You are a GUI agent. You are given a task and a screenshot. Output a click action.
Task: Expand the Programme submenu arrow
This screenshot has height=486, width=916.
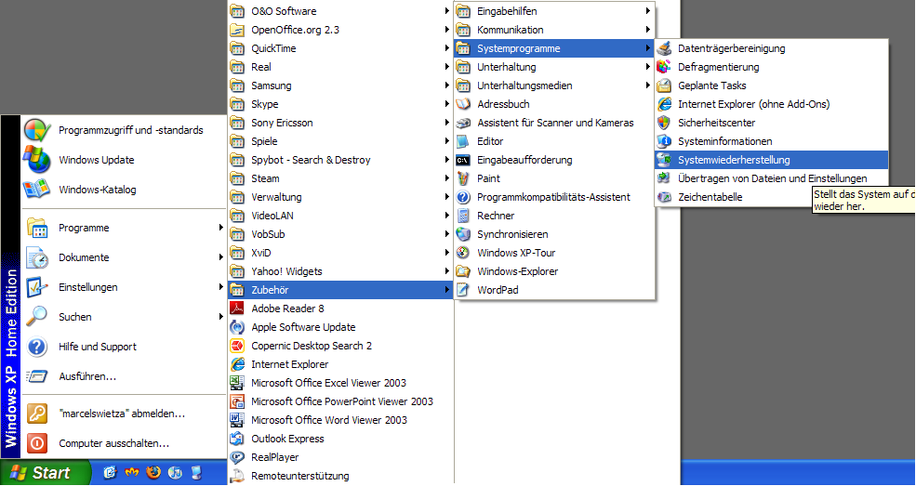tap(221, 228)
